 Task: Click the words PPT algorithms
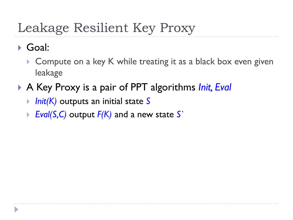pyautogui.click(x=163, y=87)
